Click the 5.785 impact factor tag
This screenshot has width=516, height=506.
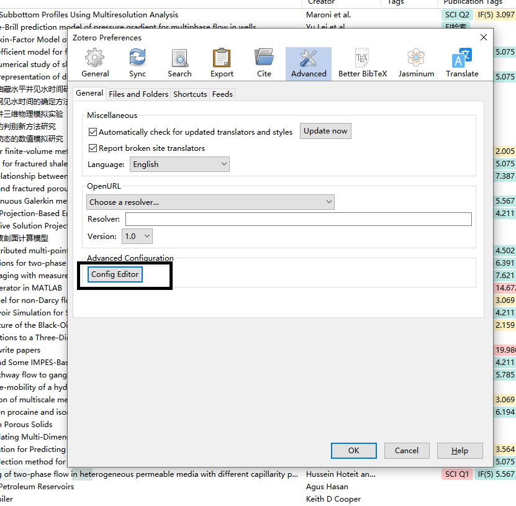click(505, 375)
